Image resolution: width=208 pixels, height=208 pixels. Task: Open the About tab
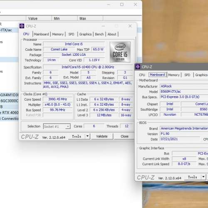click(112, 34)
